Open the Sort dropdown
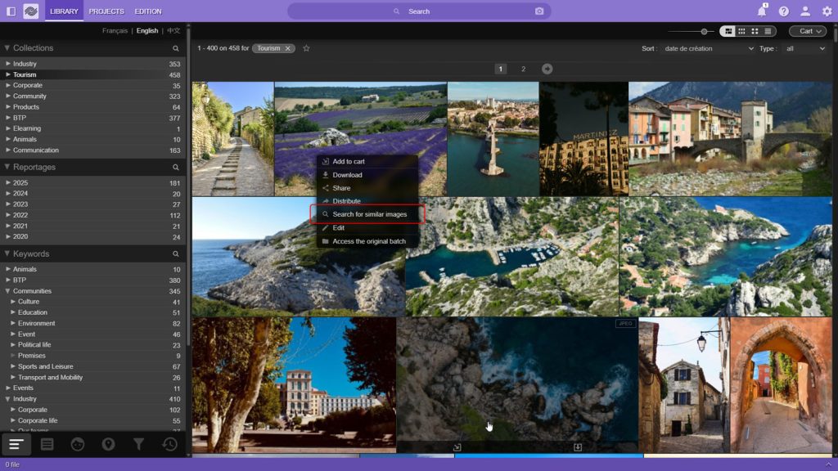Screen dimensions: 838x471 pos(708,48)
